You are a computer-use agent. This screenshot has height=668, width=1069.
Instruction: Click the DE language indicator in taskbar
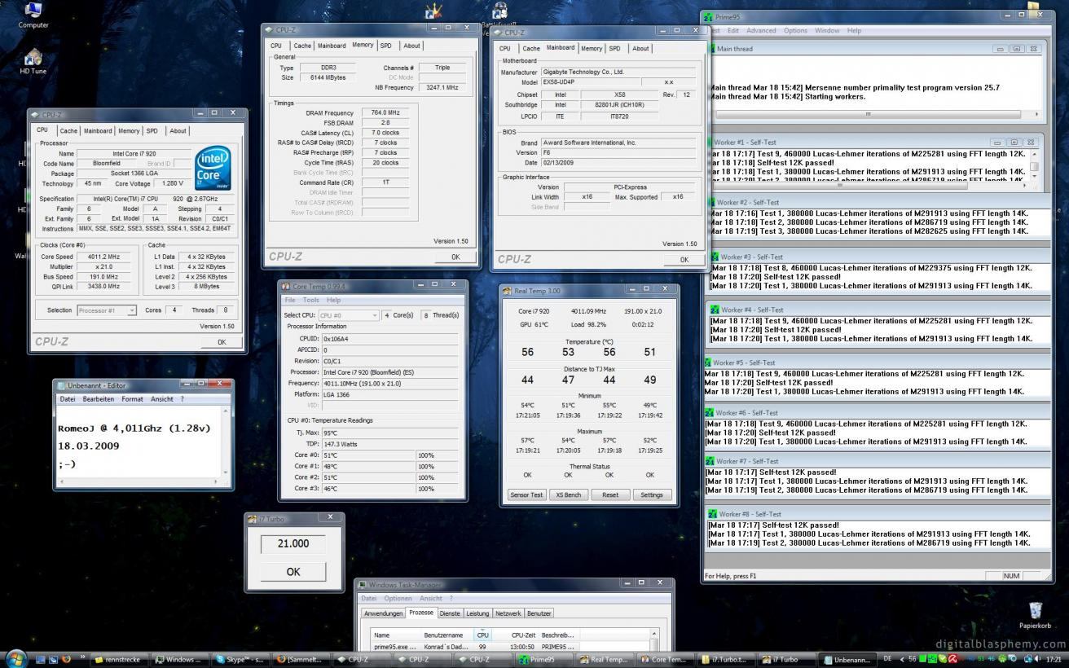(887, 658)
